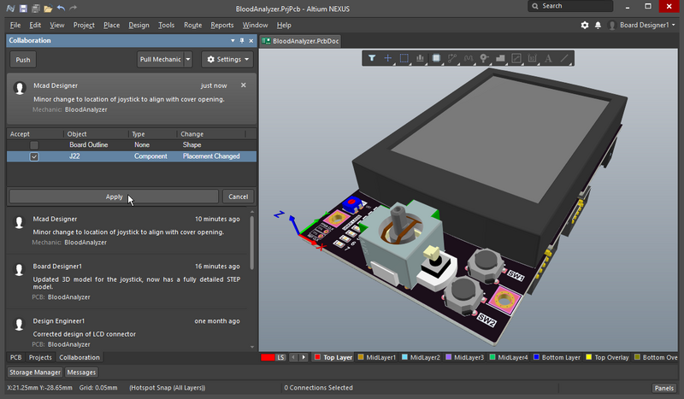This screenshot has height=399, width=684.
Task: Switch to the PCB panel tab
Action: click(x=15, y=358)
